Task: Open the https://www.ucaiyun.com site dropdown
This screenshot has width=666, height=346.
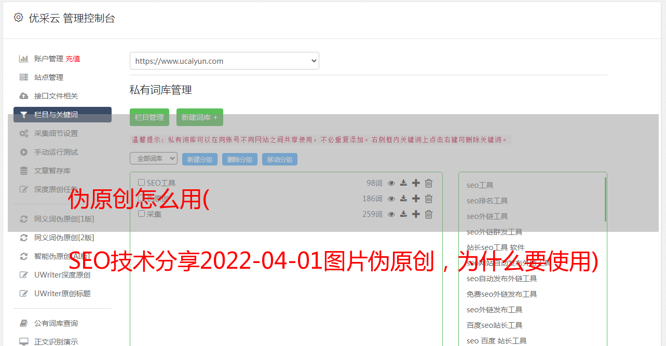Action: (x=224, y=61)
